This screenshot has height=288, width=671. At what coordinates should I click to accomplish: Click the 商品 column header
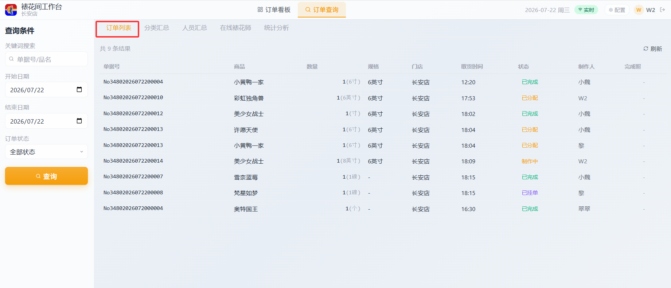coord(239,66)
